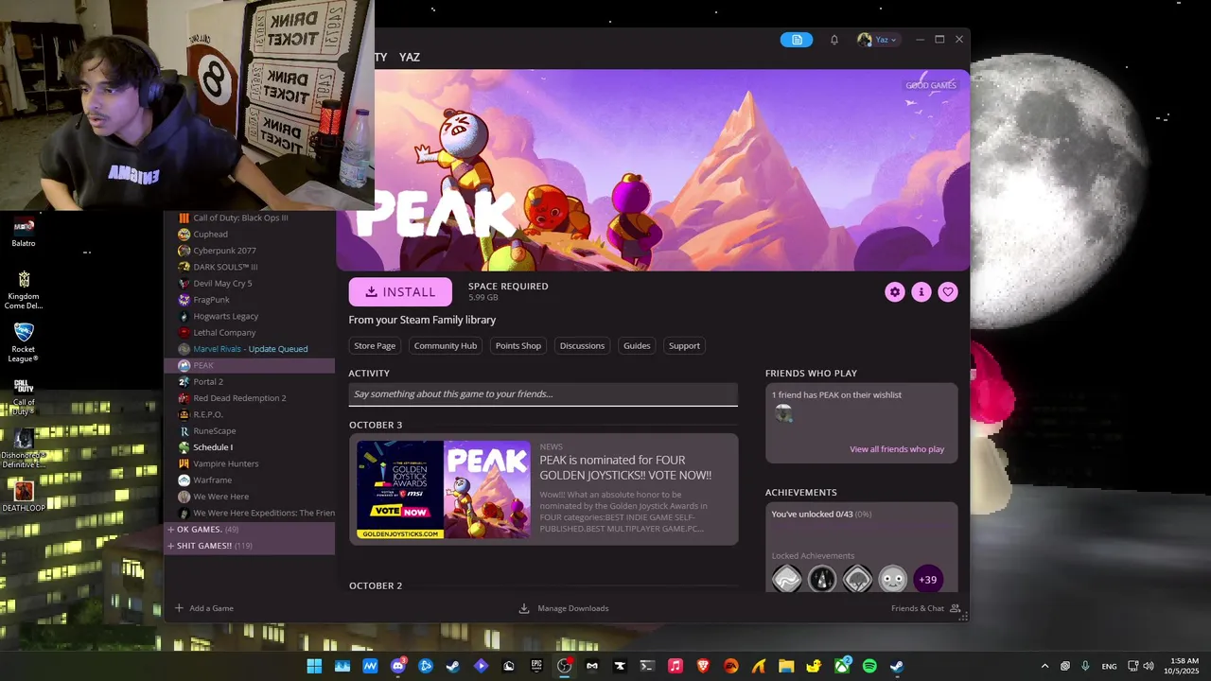Click the pink INSTALL button
This screenshot has height=681, width=1211.
[400, 292]
